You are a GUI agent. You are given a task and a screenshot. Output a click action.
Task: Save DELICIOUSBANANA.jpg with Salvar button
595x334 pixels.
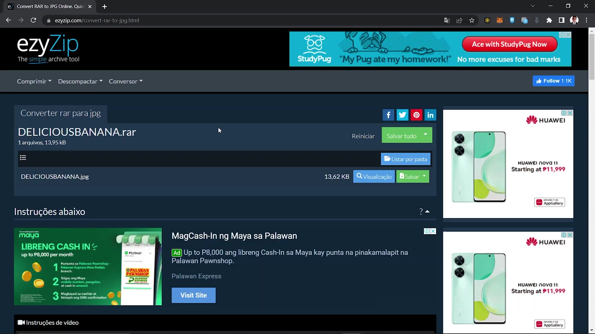point(409,177)
